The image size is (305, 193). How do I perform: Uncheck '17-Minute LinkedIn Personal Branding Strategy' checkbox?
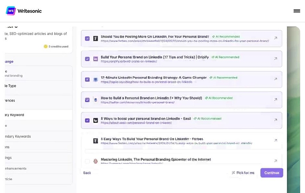coord(87,79)
